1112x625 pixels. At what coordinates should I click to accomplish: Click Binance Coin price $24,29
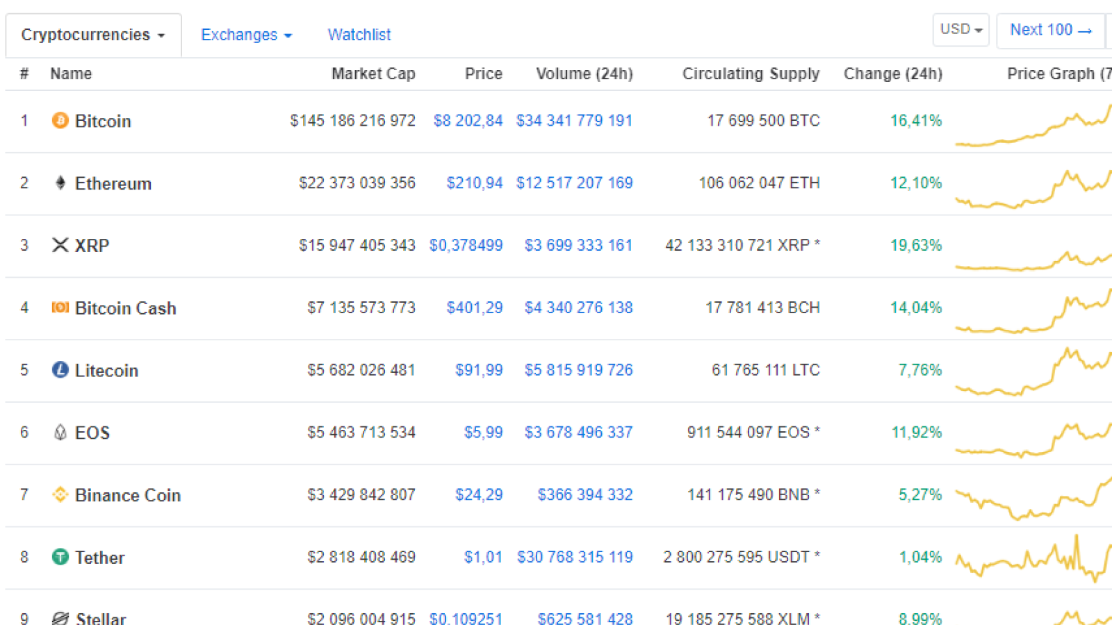(x=479, y=494)
